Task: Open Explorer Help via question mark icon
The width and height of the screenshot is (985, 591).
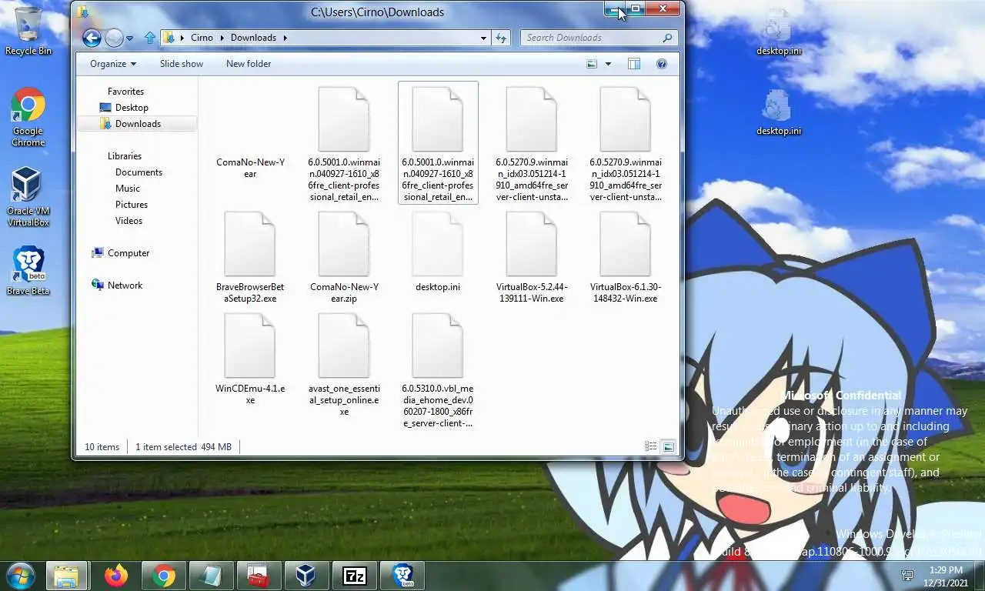Action: pyautogui.click(x=662, y=64)
